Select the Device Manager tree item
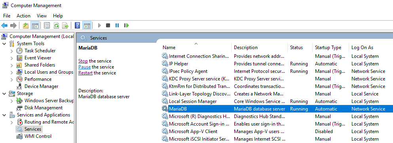393x143 pixels. pyautogui.click(x=41, y=86)
